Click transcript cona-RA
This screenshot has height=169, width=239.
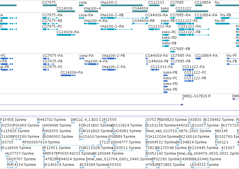click(x=86, y=15)
